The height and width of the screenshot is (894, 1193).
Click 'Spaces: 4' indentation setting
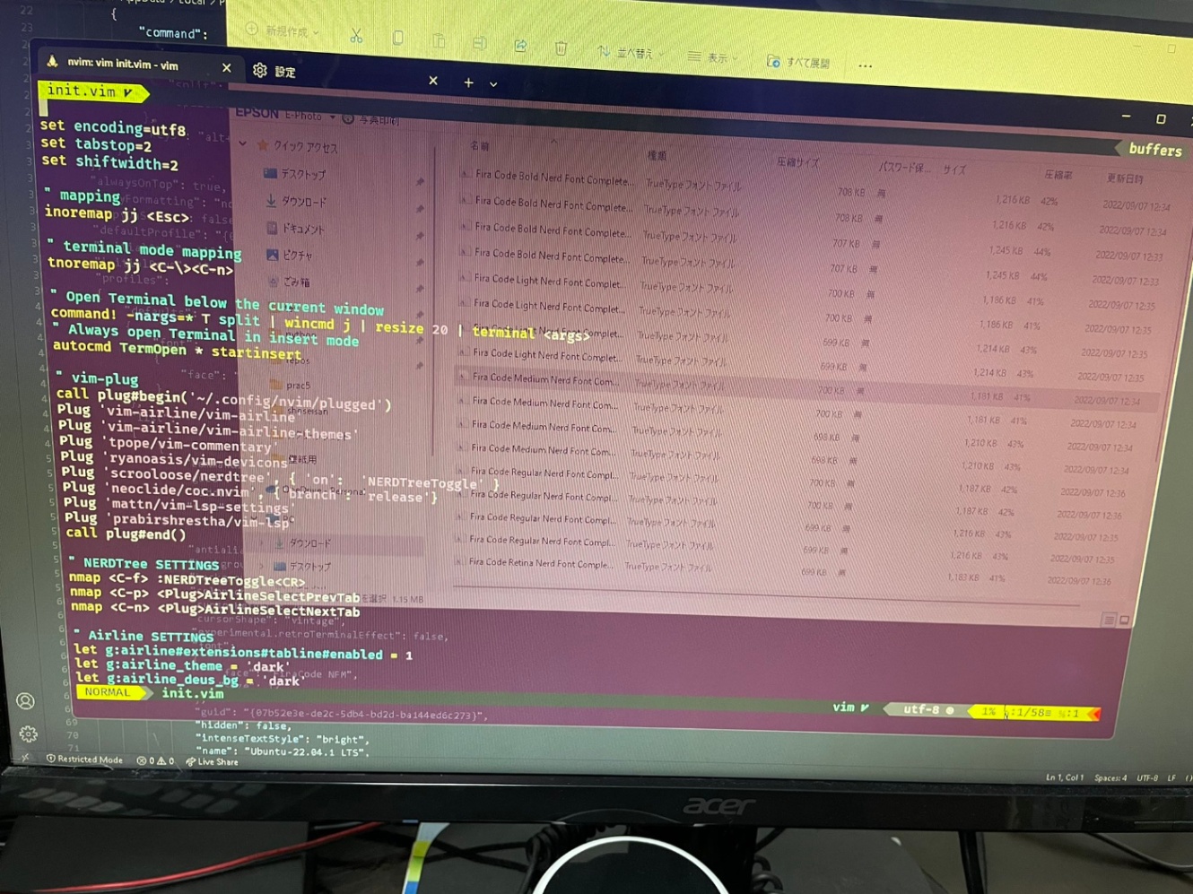(1110, 777)
